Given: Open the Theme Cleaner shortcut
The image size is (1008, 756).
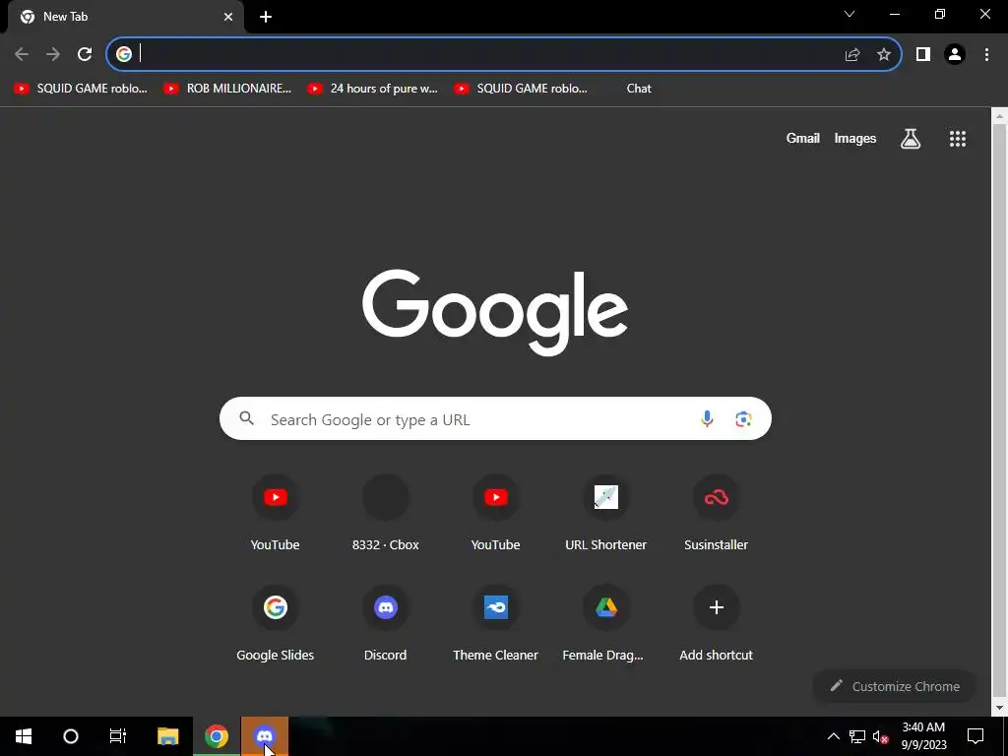Looking at the screenshot, I should point(496,623).
